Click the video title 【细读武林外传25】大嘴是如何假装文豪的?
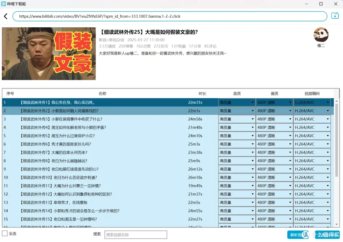The image size is (343, 242). pos(148,32)
